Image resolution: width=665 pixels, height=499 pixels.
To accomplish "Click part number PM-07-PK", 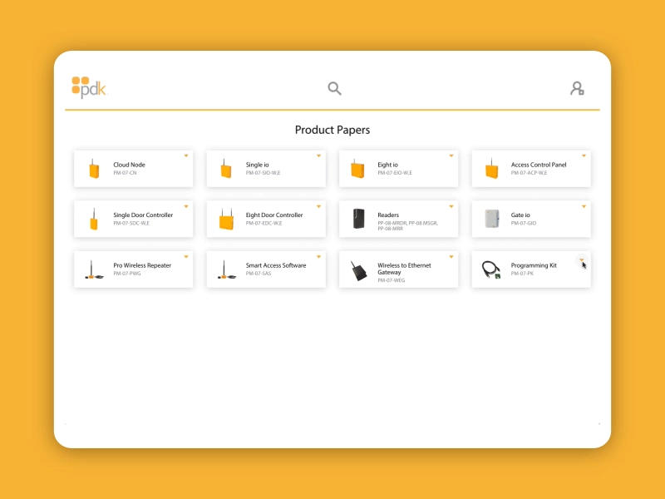I will tap(522, 274).
